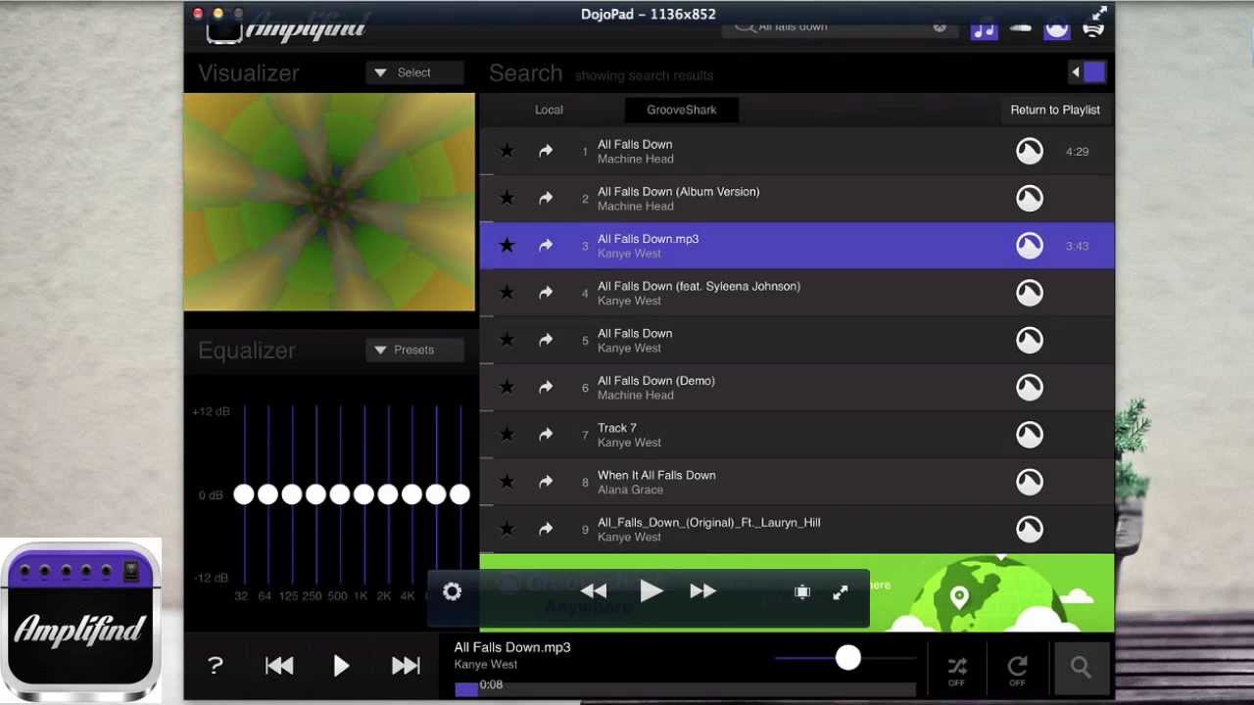Skip to next track in bottom bar
The height and width of the screenshot is (705, 1254).
click(x=406, y=667)
